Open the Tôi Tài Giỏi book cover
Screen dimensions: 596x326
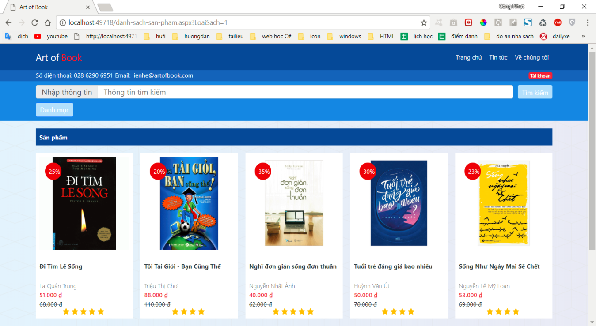(x=189, y=203)
